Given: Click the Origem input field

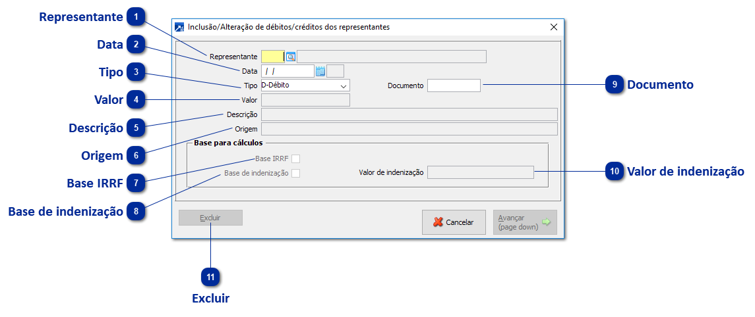Looking at the screenshot, I should tap(409, 129).
